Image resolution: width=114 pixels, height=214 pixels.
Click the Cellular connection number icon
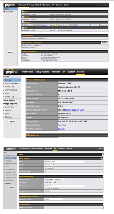(23, 22)
